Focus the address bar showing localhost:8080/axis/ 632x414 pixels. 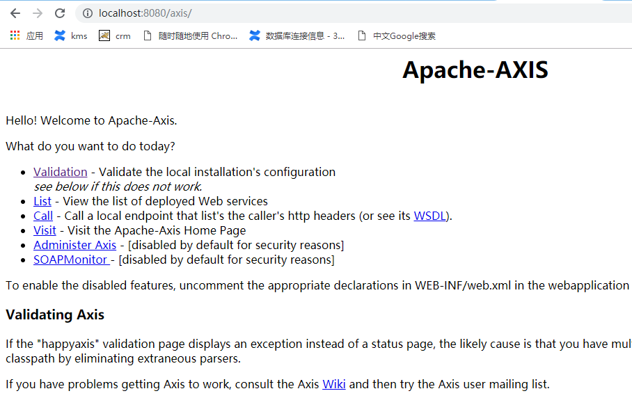355,13
